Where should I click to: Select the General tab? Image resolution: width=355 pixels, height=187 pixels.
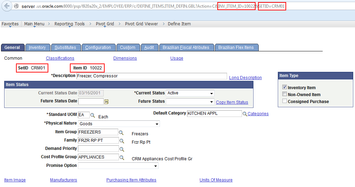tap(13, 48)
